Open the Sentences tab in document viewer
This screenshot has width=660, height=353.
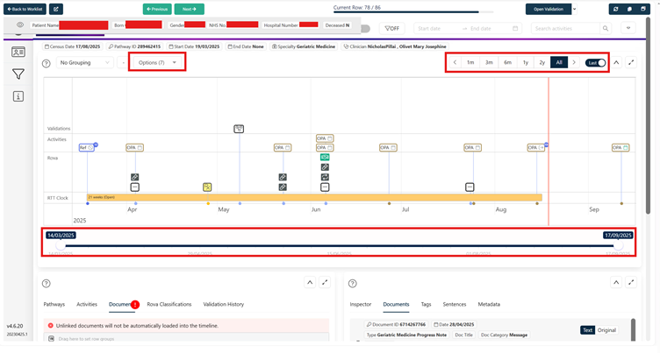point(455,304)
